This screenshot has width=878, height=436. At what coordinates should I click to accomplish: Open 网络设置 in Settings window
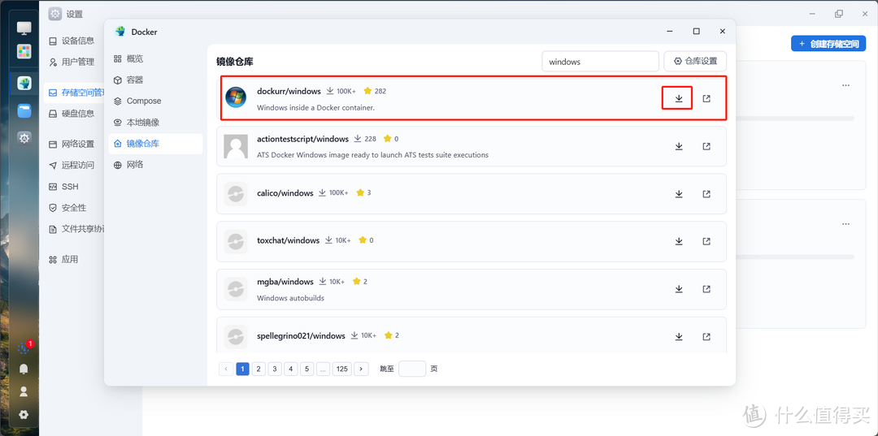pyautogui.click(x=73, y=145)
